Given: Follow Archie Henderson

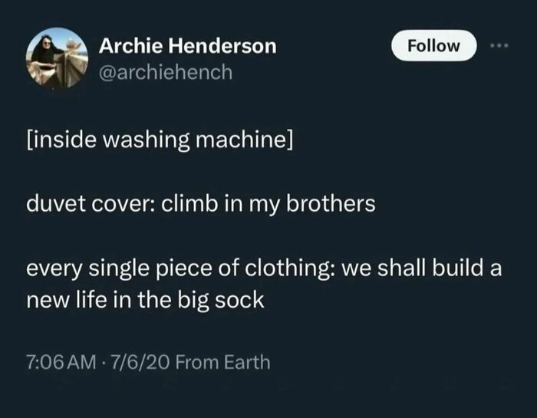Looking at the screenshot, I should pyautogui.click(x=434, y=45).
